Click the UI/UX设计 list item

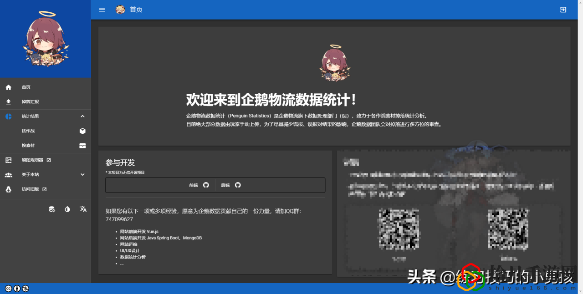tap(130, 251)
